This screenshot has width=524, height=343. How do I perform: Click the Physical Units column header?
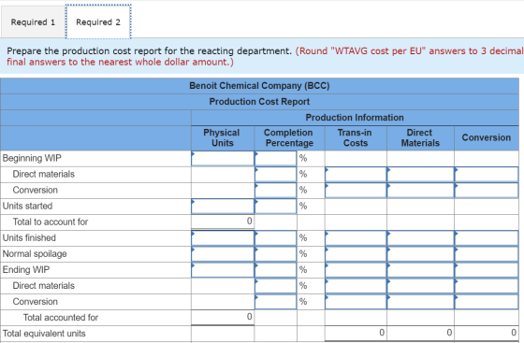point(223,137)
